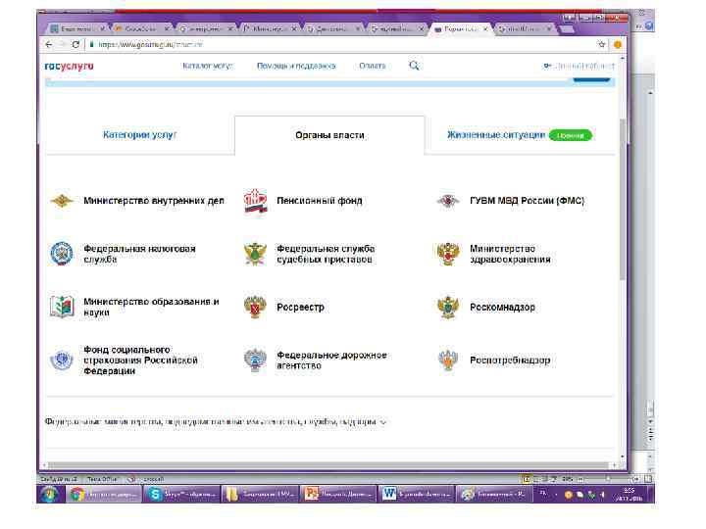Open the Оплата menu item
The width and height of the screenshot is (706, 529).
[x=373, y=66]
